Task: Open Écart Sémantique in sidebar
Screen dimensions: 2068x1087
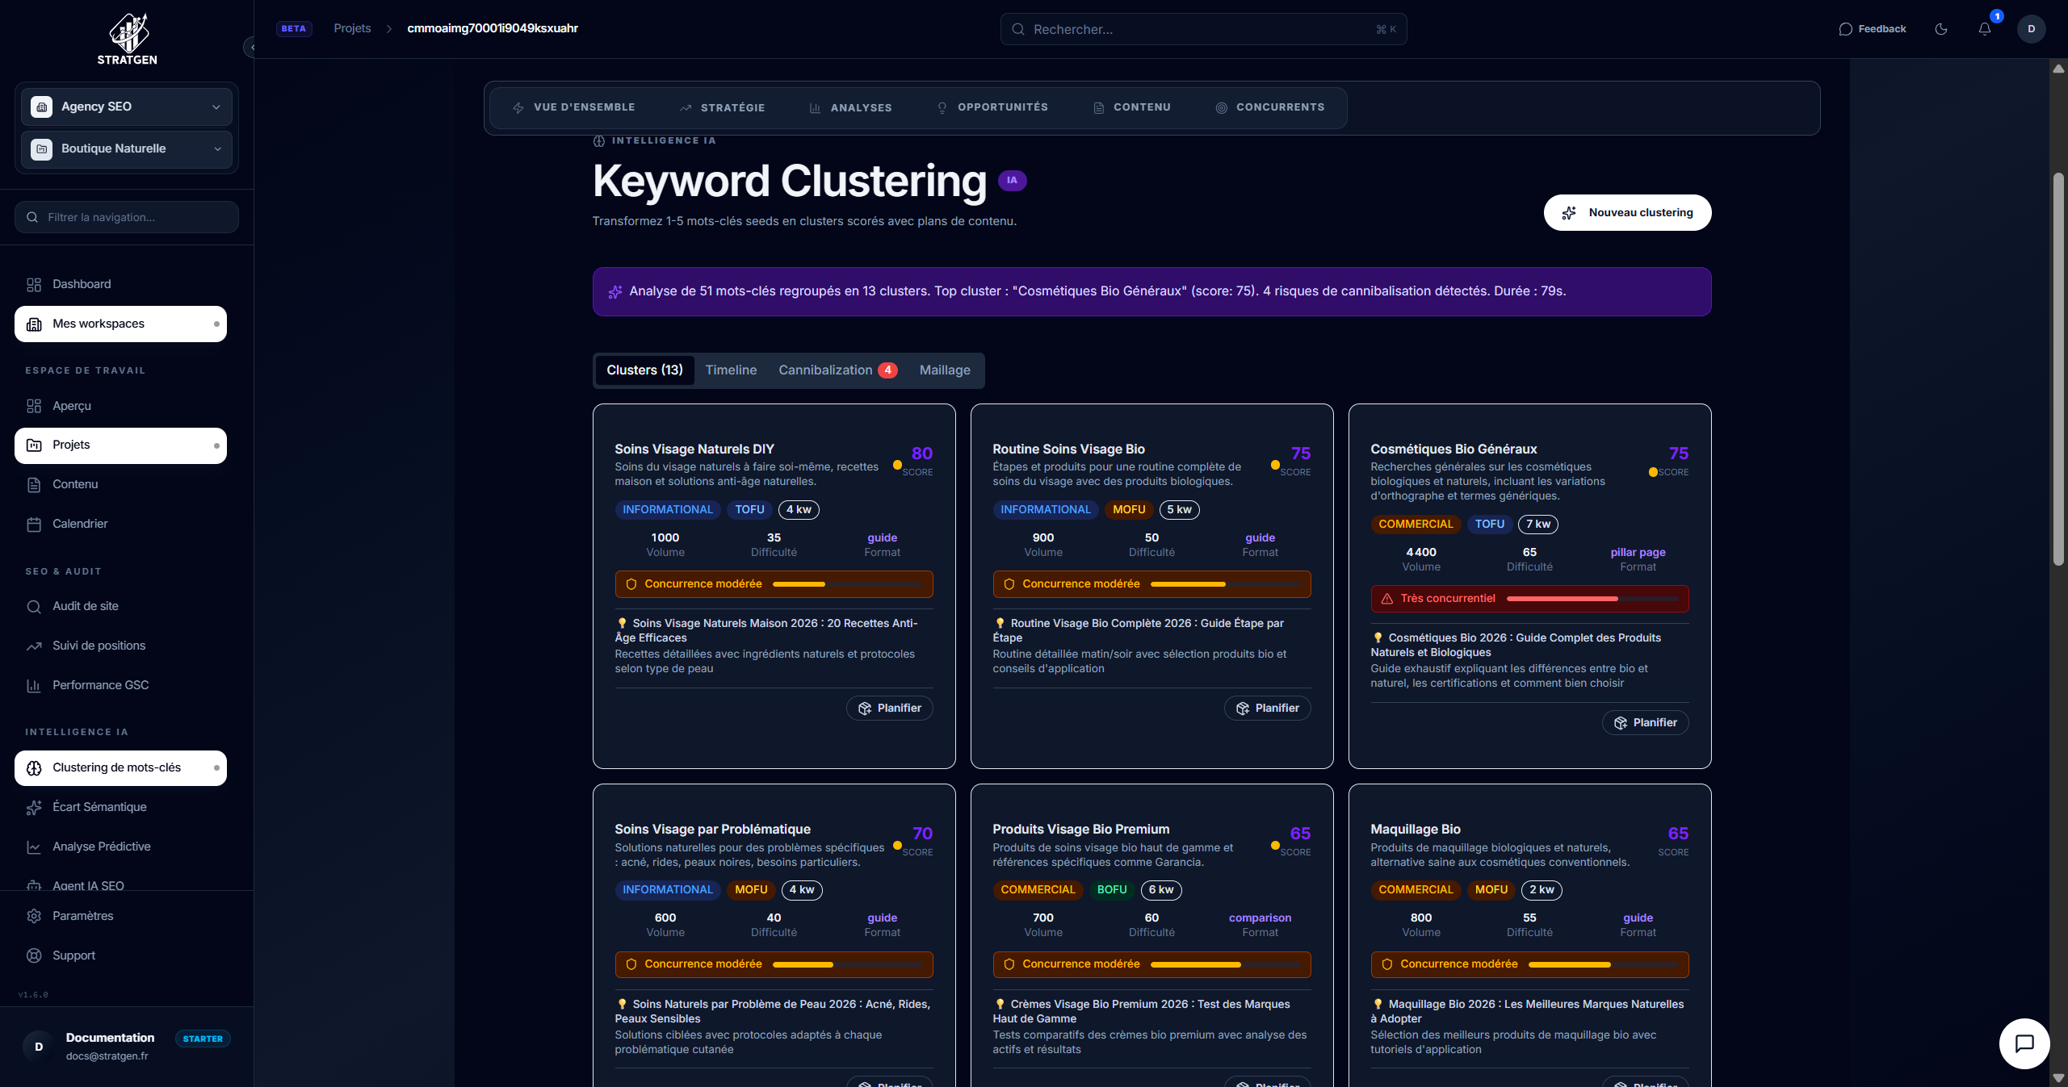Action: 99,807
